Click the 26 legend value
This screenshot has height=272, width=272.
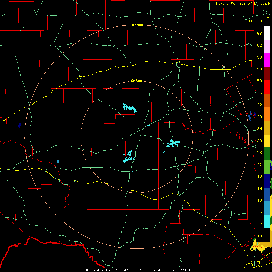[260, 153]
